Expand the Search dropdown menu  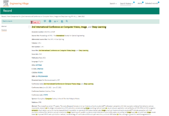[113, 3]
